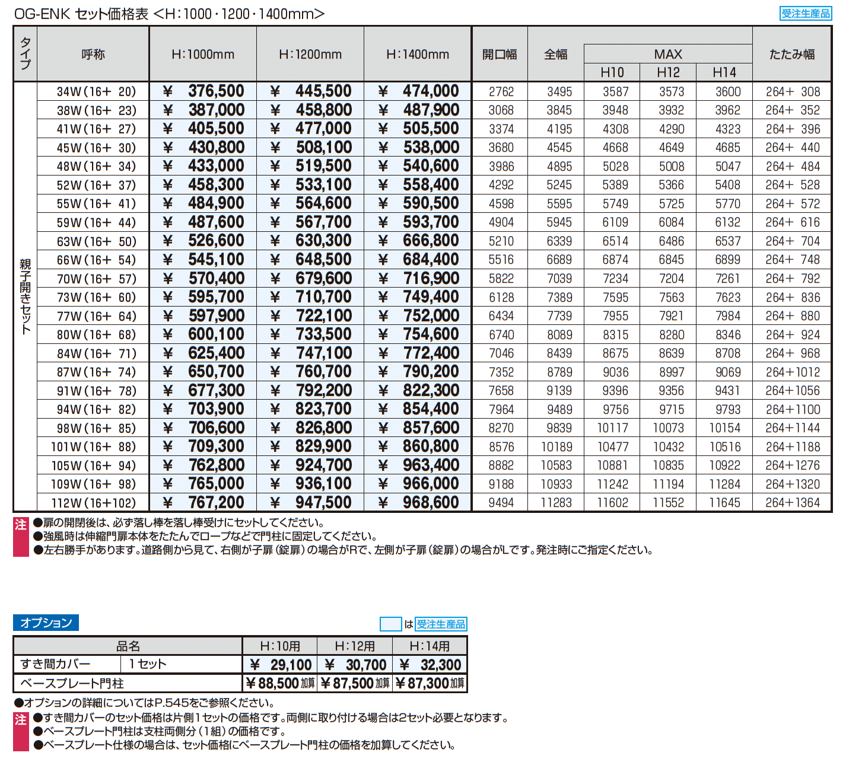The width and height of the screenshot is (846, 759).
Task: Click the red 注 marker under main table
Action: click(x=21, y=537)
